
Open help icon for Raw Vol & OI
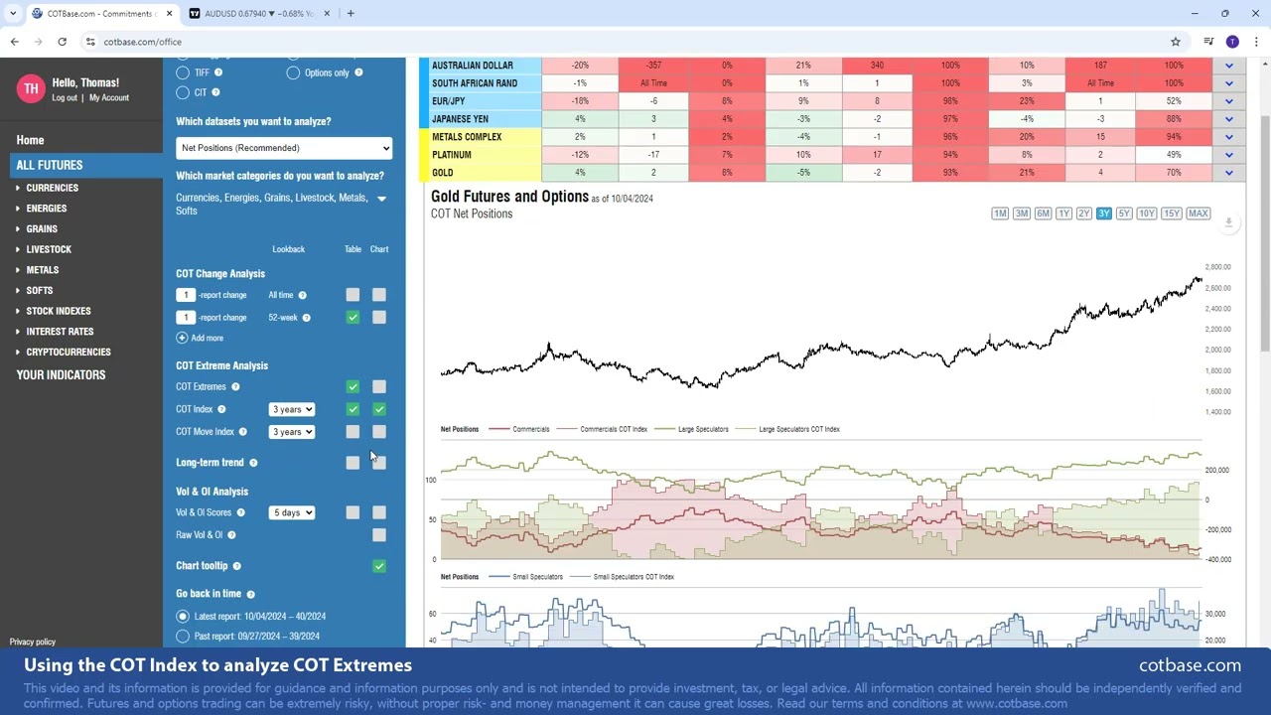click(231, 535)
